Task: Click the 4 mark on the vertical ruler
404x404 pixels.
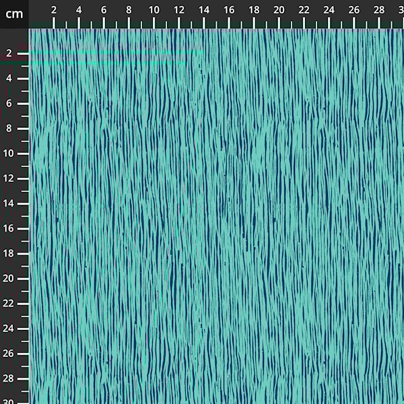Action: tap(9, 78)
